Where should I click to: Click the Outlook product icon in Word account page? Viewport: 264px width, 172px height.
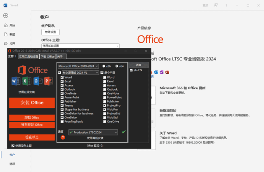(156, 72)
